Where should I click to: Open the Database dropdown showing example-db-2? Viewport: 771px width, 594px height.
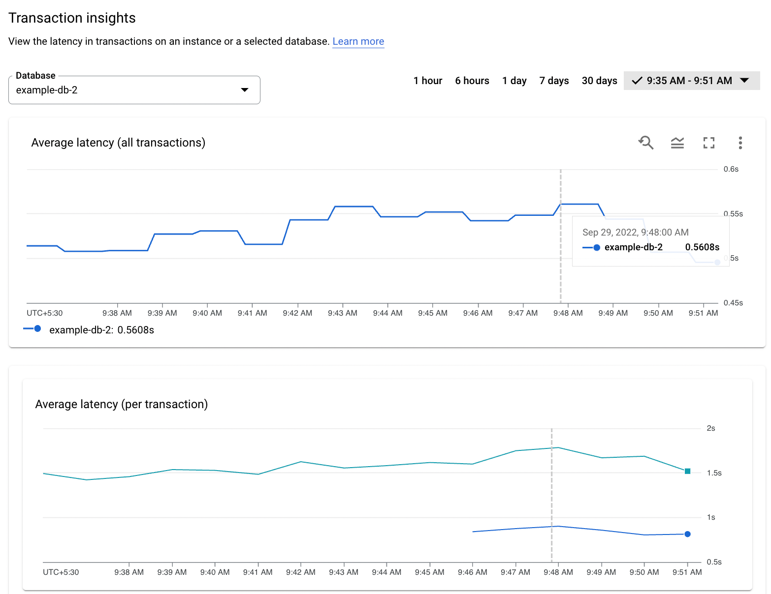point(134,90)
